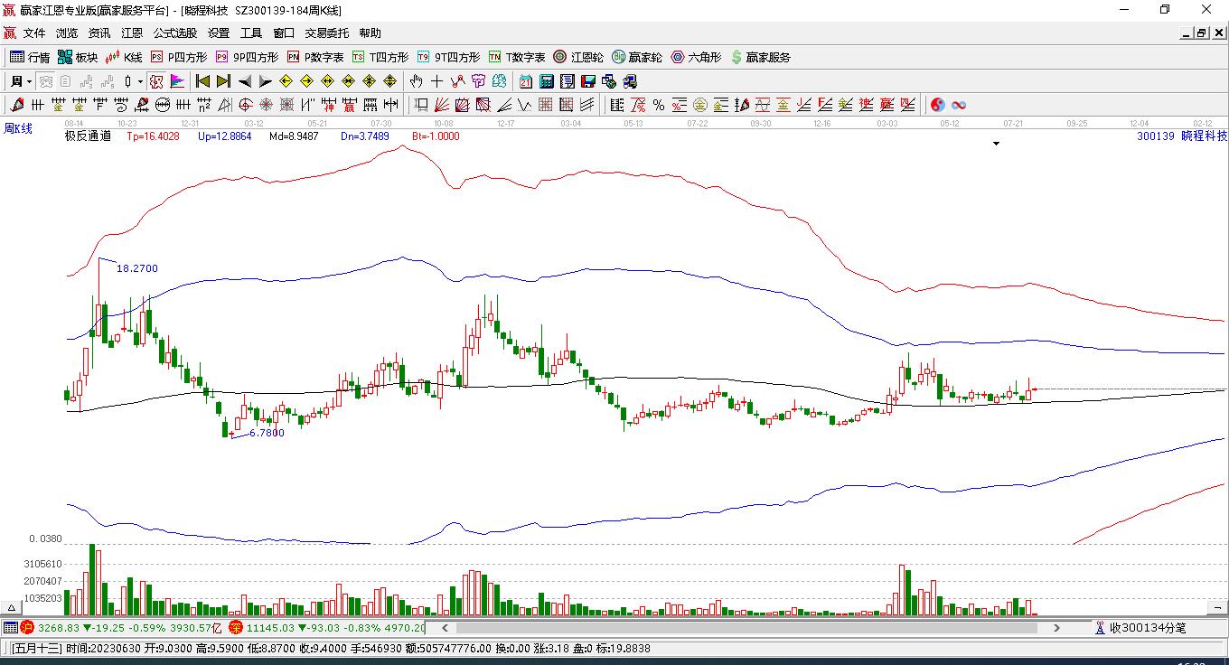Open 赢家服务 service button
Screen dimensions: 1229x665
coord(760,57)
